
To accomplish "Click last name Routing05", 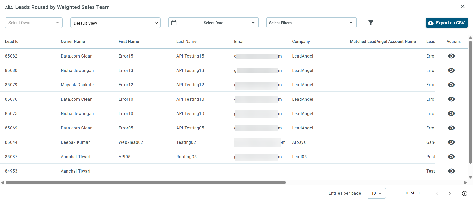I will click(x=186, y=157).
